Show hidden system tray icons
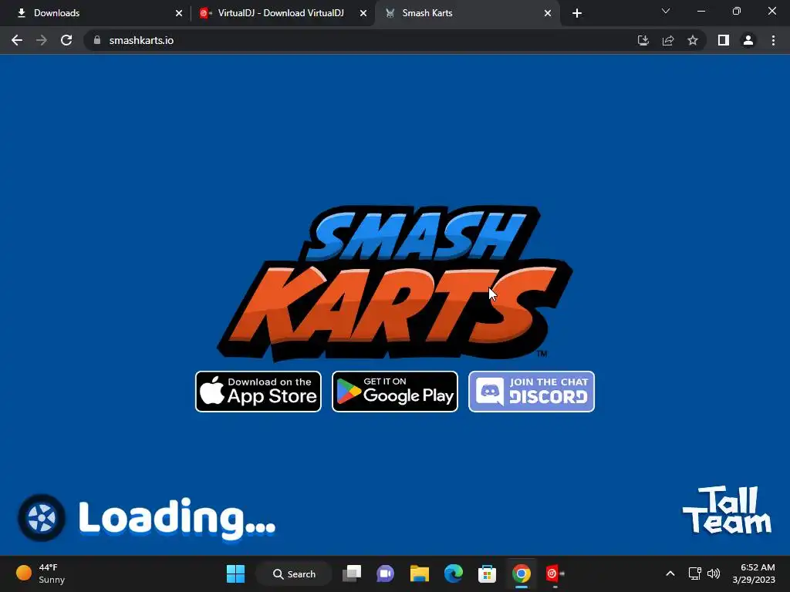Viewport: 790px width, 592px height. (x=670, y=573)
